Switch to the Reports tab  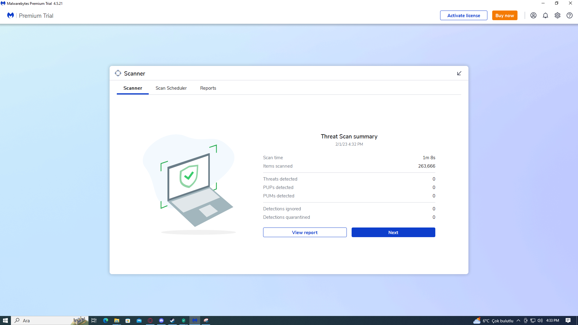pyautogui.click(x=208, y=88)
